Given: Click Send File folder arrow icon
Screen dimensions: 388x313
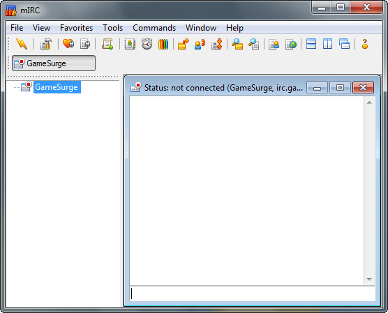Looking at the screenshot, I should (x=184, y=44).
